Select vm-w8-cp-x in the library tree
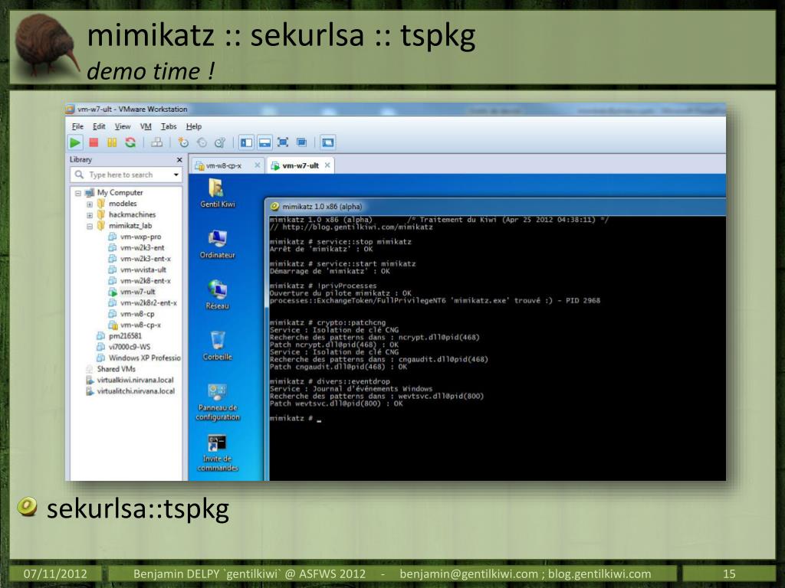Image resolution: width=785 pixels, height=588 pixels. tap(141, 325)
